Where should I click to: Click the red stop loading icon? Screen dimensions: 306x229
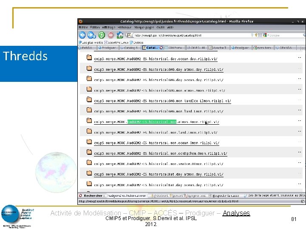coord(111,35)
